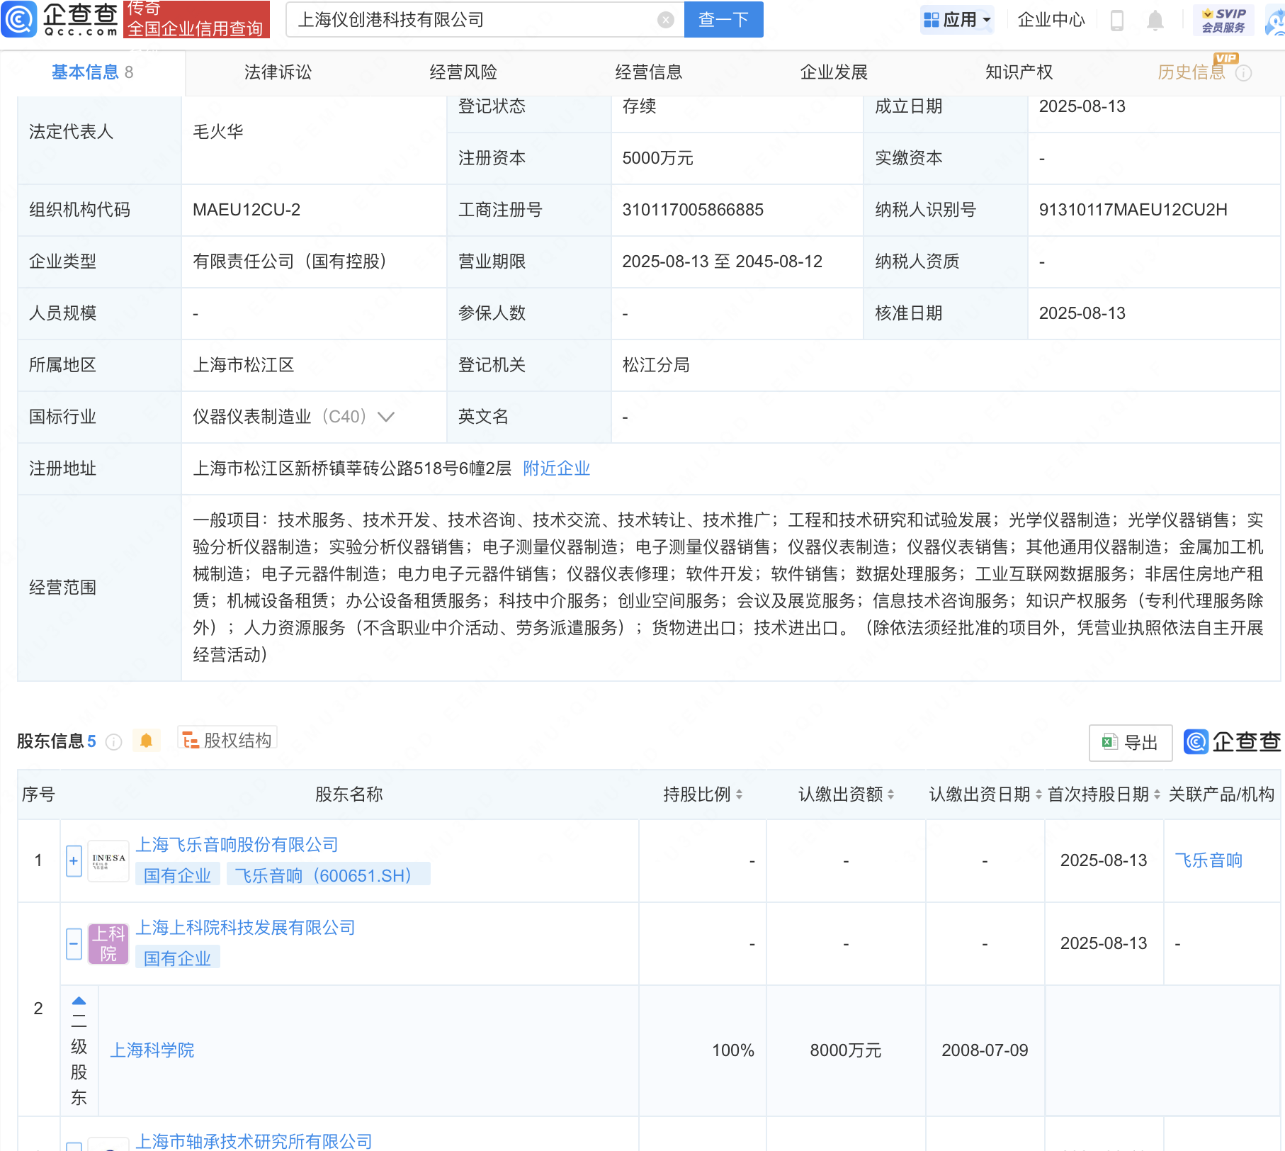Export shareholder list via 导出

point(1130,742)
